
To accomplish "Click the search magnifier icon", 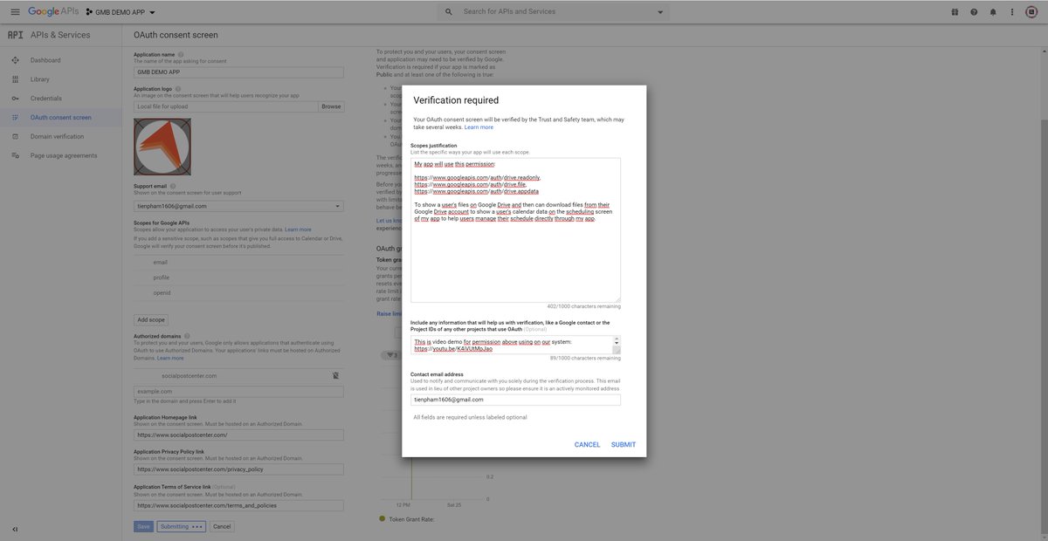I will click(x=449, y=12).
